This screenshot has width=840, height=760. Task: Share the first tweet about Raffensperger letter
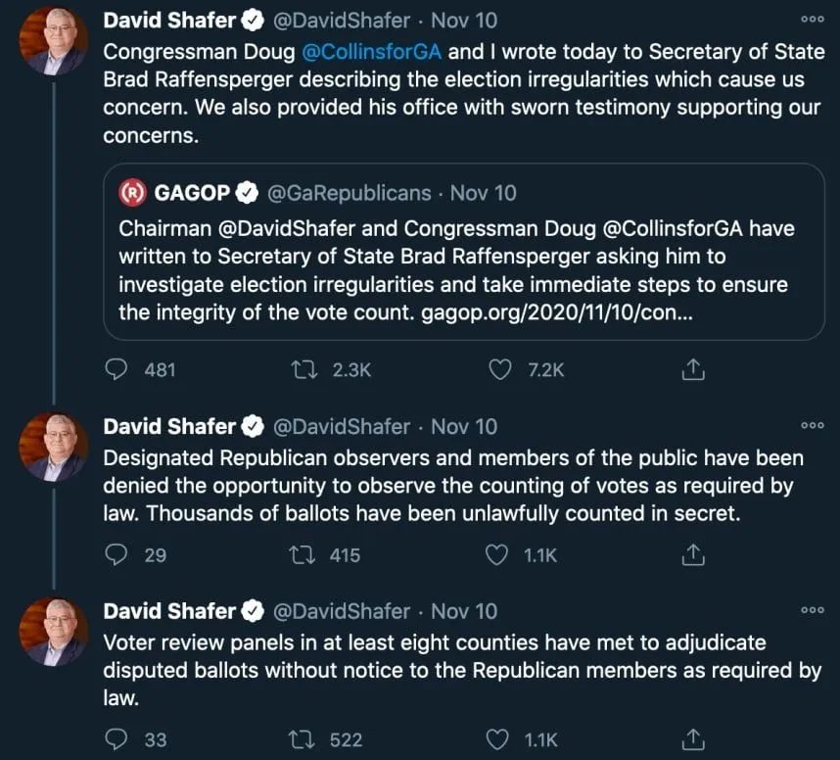tap(692, 369)
